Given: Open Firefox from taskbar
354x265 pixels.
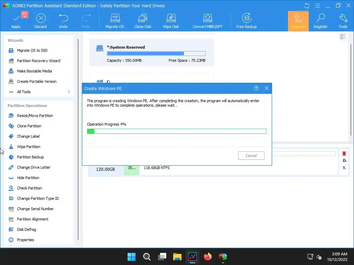Looking at the screenshot, I should [x=208, y=257].
